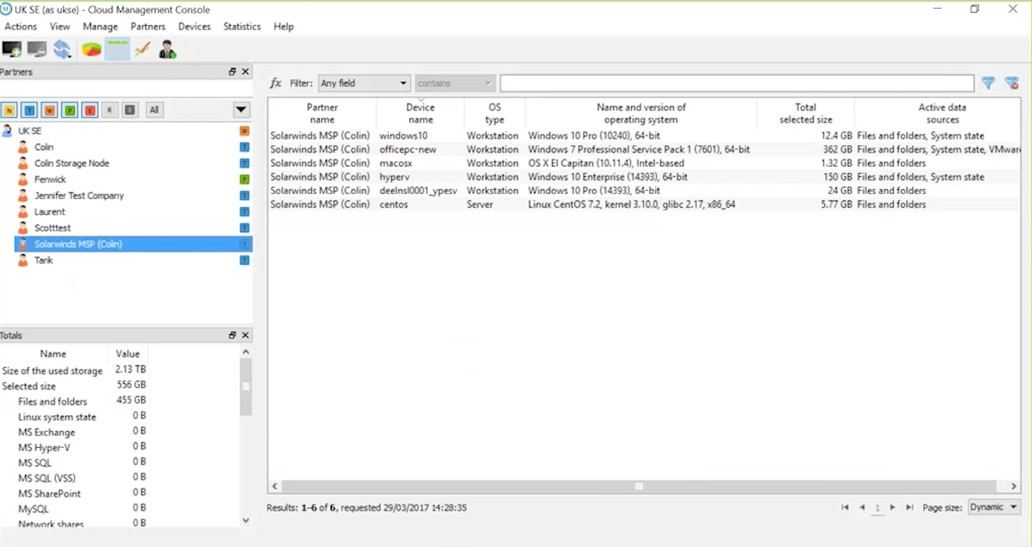Select the officepc-new device row

[x=644, y=149]
